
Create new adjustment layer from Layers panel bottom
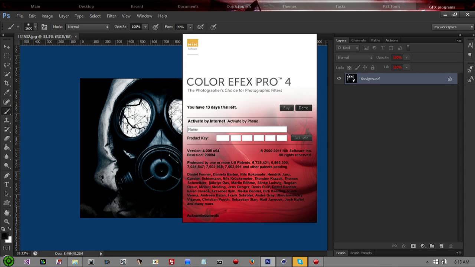pos(422,246)
